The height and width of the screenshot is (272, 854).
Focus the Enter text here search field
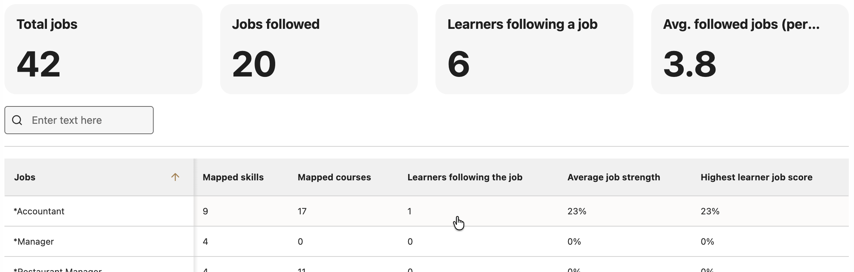click(x=79, y=120)
